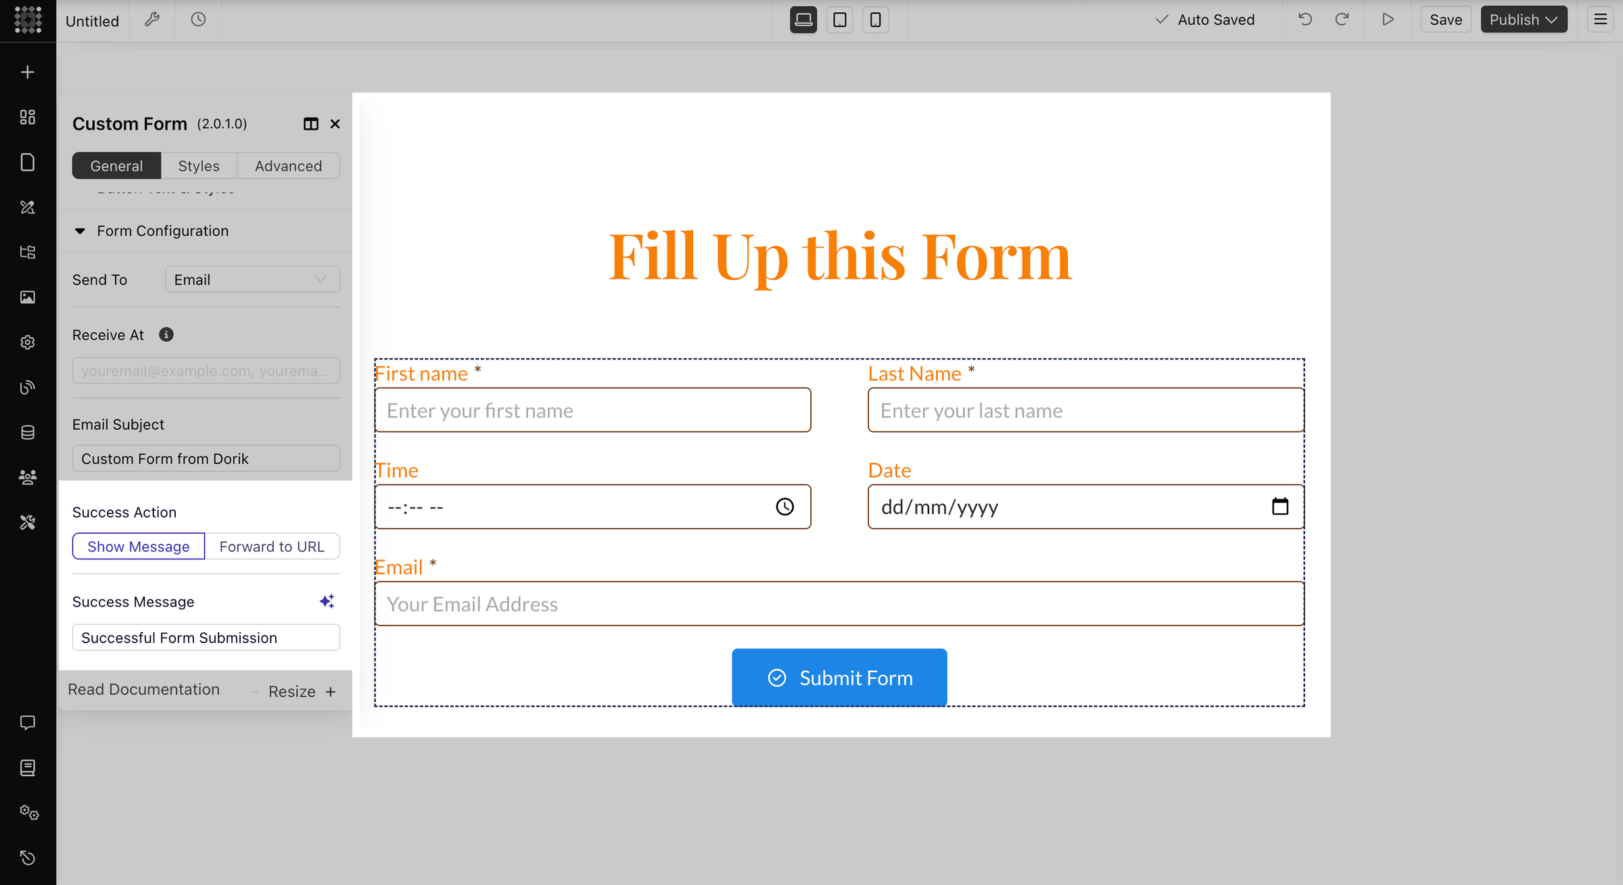This screenshot has height=885, width=1623.
Task: Toggle the panel dock layout icon
Action: tap(310, 124)
